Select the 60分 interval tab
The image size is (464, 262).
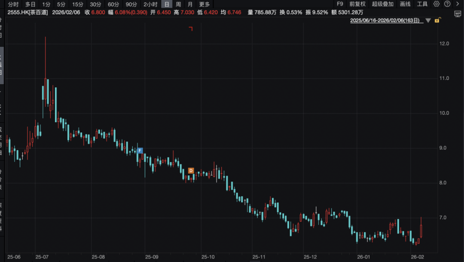(113, 4)
